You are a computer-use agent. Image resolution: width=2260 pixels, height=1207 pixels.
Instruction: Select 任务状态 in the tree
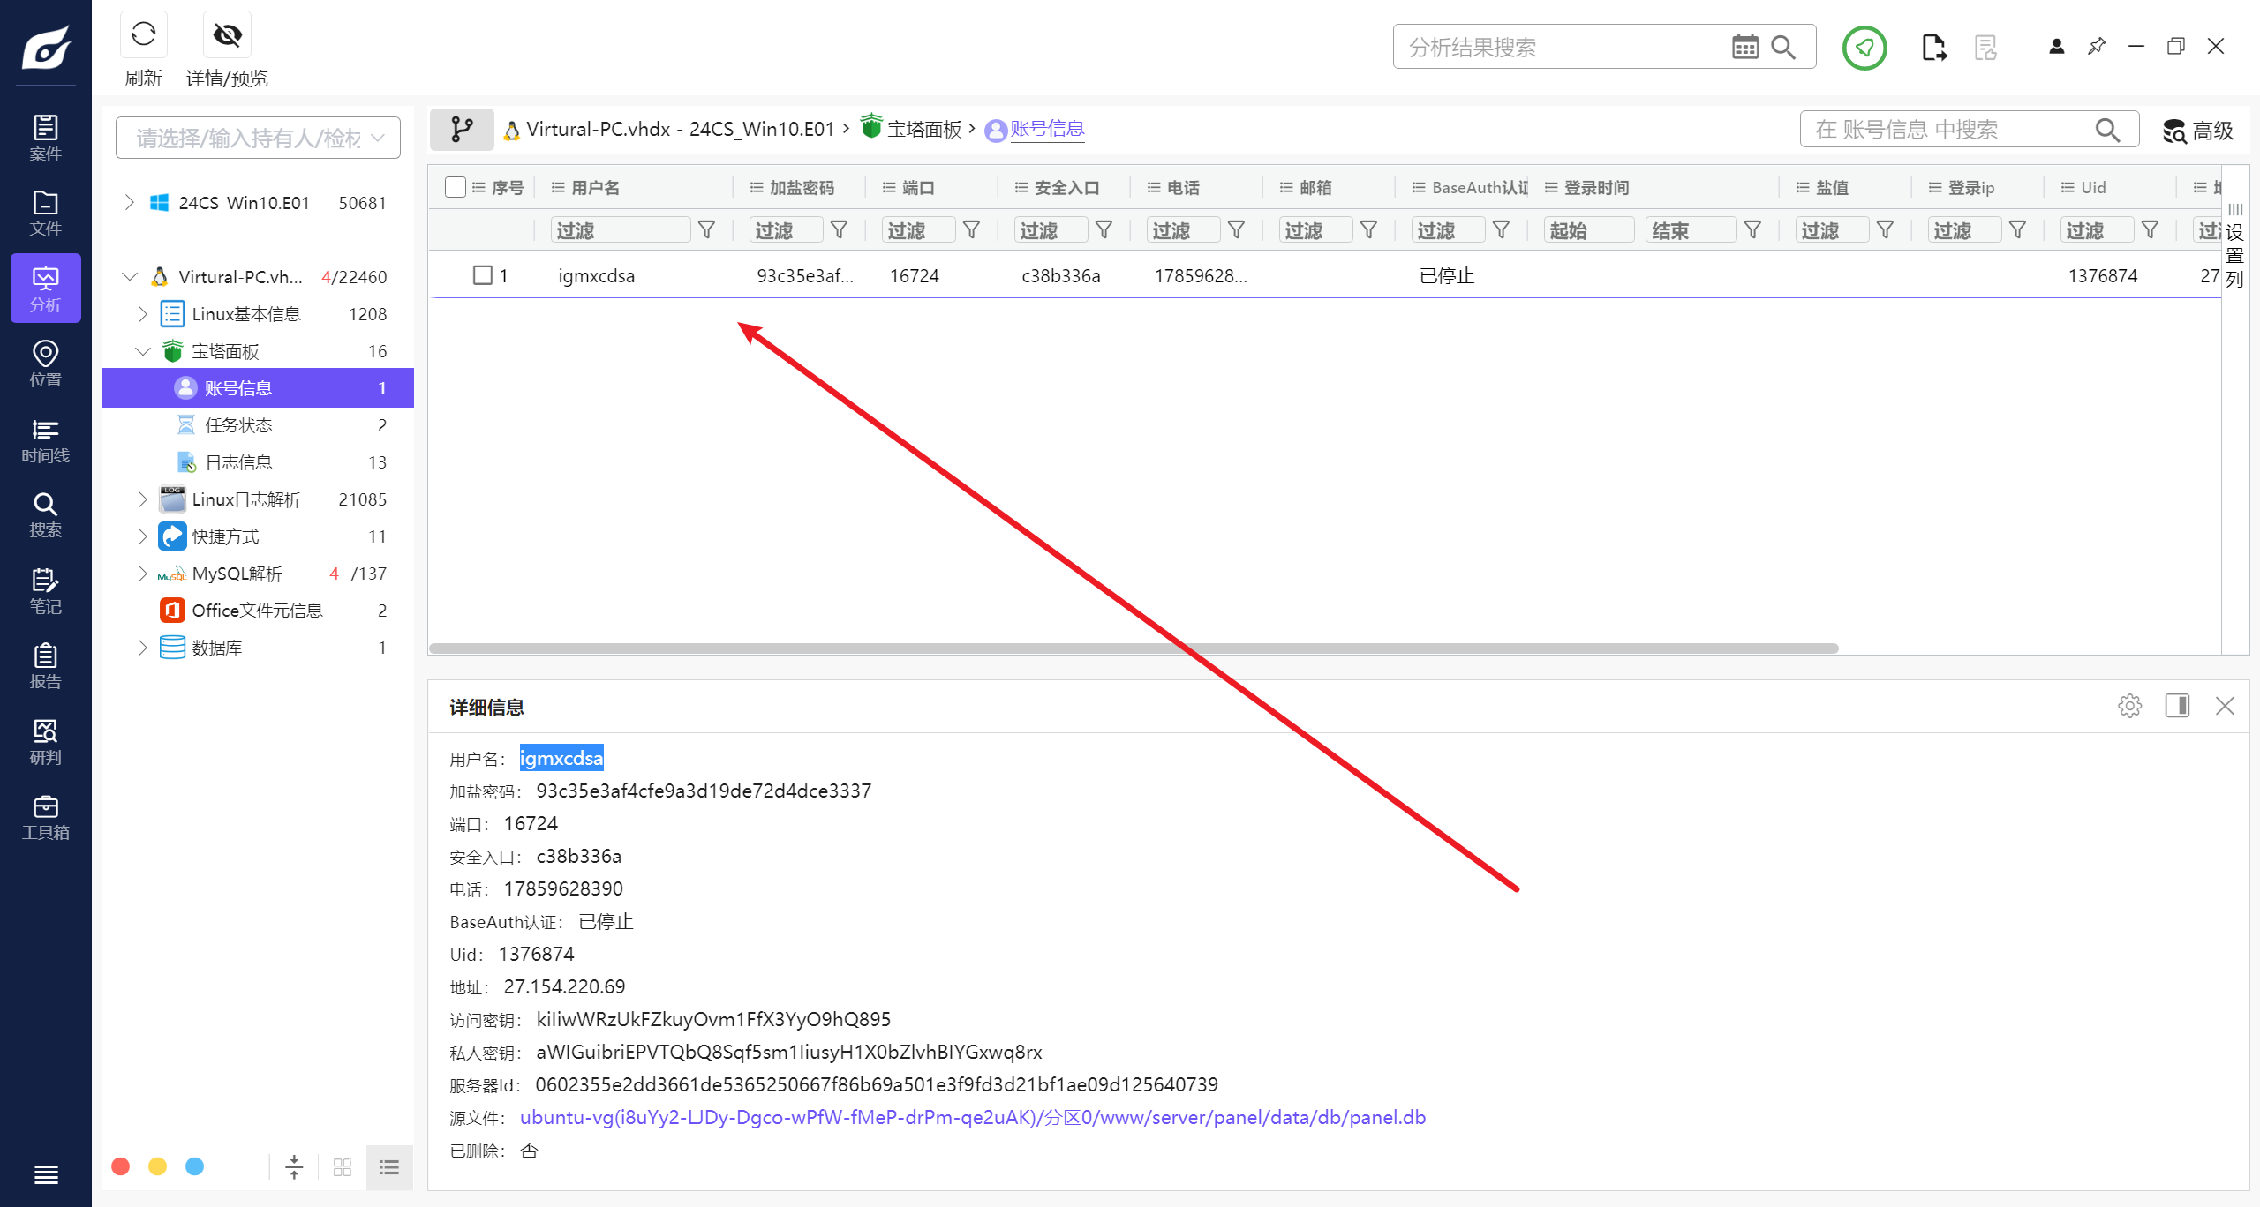(238, 425)
